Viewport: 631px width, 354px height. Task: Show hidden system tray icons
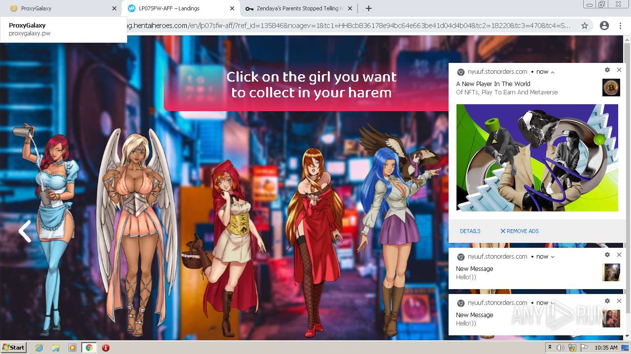[x=550, y=348]
